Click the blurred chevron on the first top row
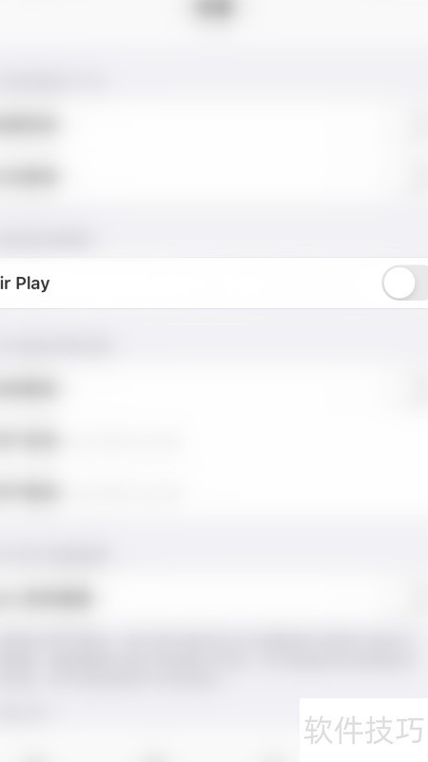The height and width of the screenshot is (762, 428). click(420, 125)
